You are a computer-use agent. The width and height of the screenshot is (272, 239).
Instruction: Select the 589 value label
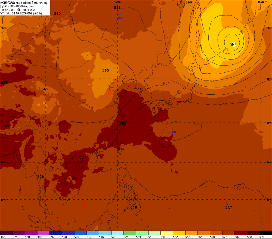[x=6, y=126]
